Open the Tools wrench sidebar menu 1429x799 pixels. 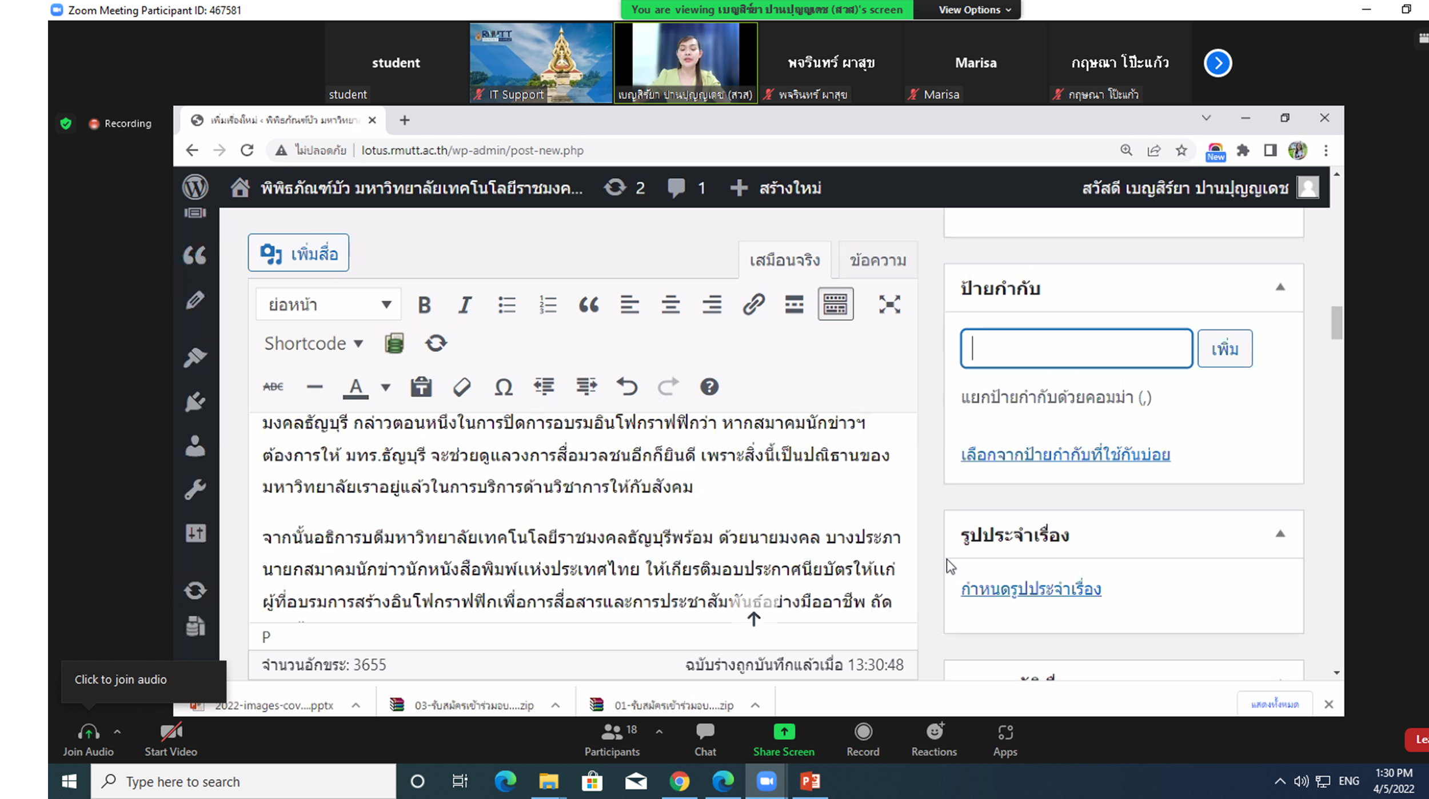pos(195,489)
